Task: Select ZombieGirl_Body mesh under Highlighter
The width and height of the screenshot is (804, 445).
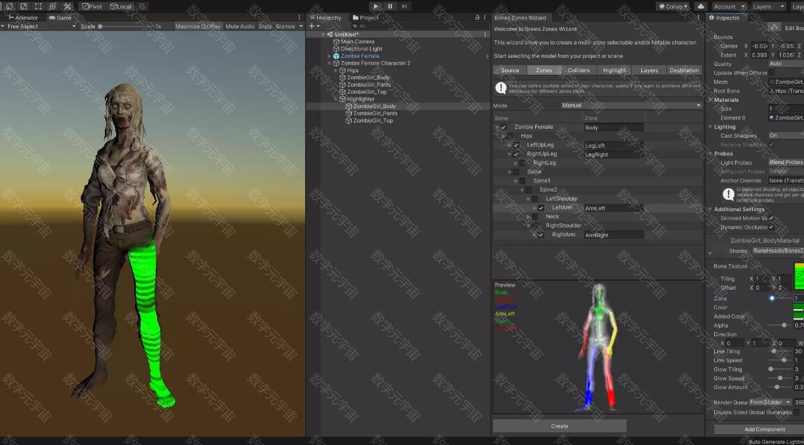Action: tap(374, 106)
